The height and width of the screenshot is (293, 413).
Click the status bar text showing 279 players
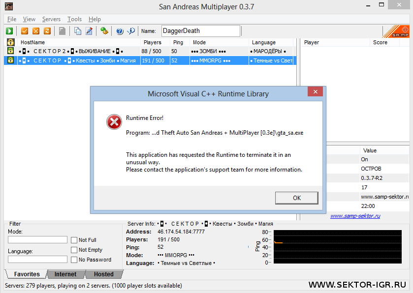[x=93, y=286]
